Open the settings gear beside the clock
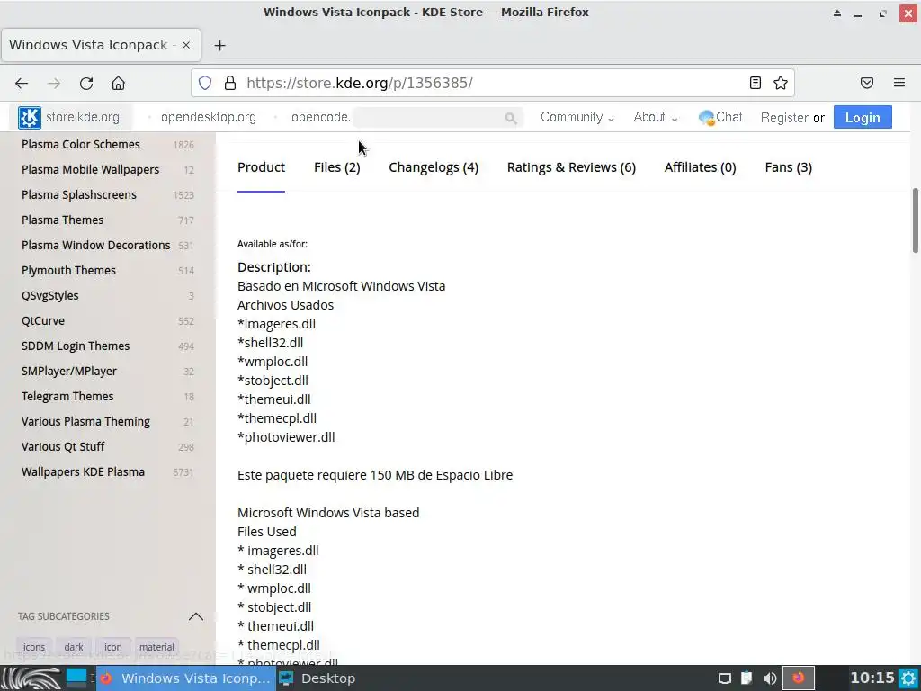The height and width of the screenshot is (691, 921). pos(908,678)
